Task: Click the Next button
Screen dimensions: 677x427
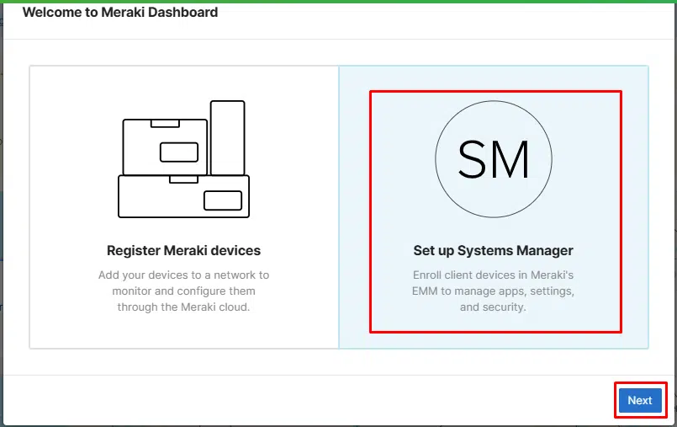Action: [640, 400]
